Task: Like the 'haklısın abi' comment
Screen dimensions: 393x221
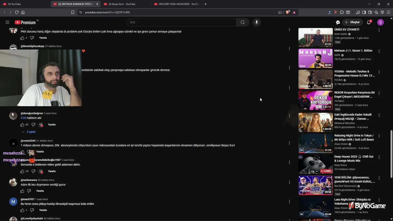Action: tap(22, 125)
